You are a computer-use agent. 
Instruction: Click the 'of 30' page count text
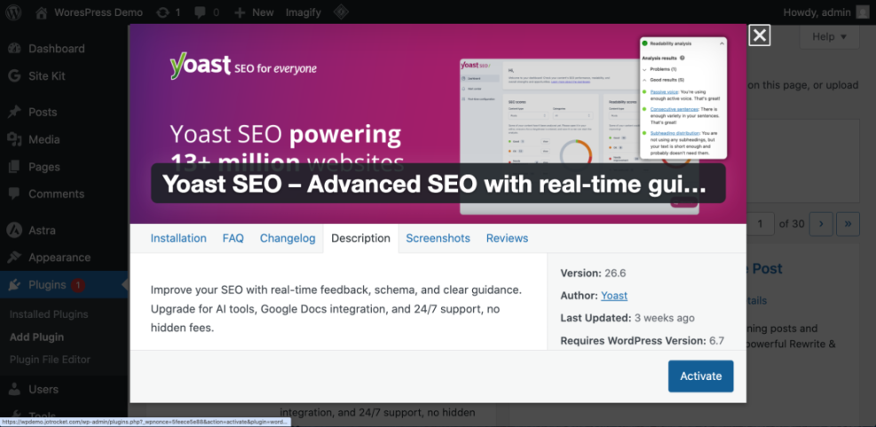tap(792, 224)
